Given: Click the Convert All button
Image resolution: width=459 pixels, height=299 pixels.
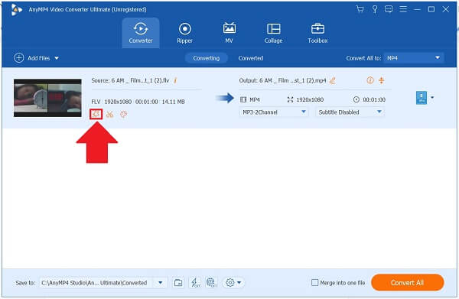Looking at the screenshot, I should click(407, 283).
